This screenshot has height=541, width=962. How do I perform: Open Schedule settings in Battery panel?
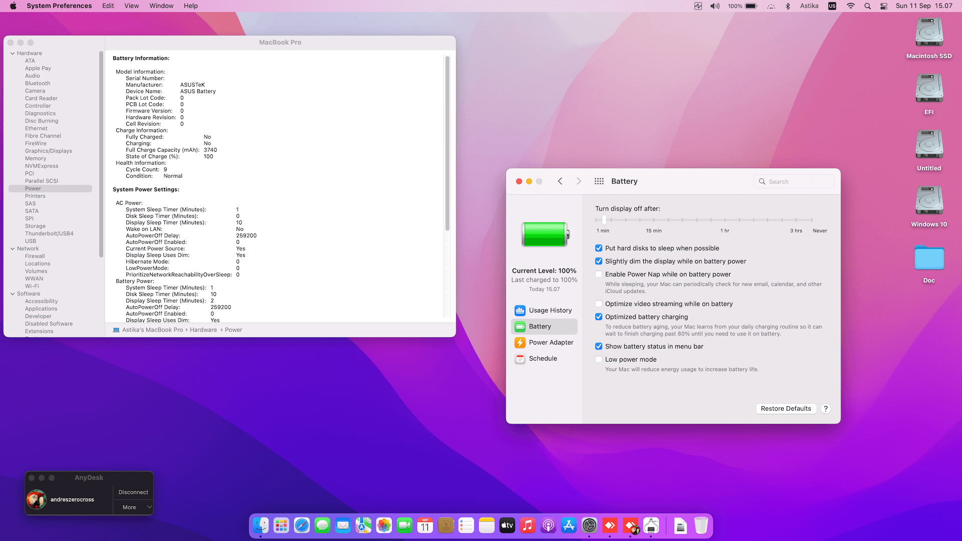[543, 358]
